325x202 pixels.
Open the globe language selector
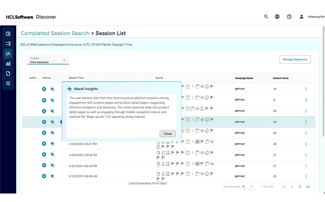(277, 17)
